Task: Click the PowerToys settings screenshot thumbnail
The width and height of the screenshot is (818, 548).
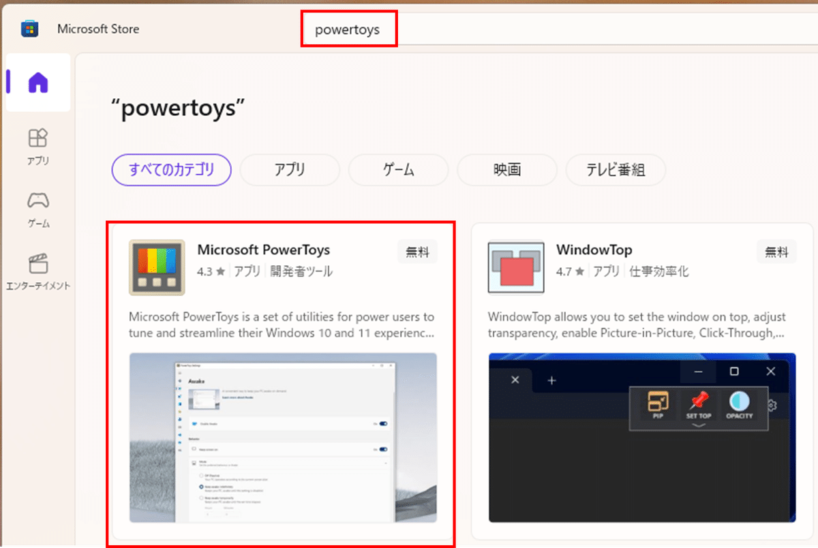Action: point(283,438)
